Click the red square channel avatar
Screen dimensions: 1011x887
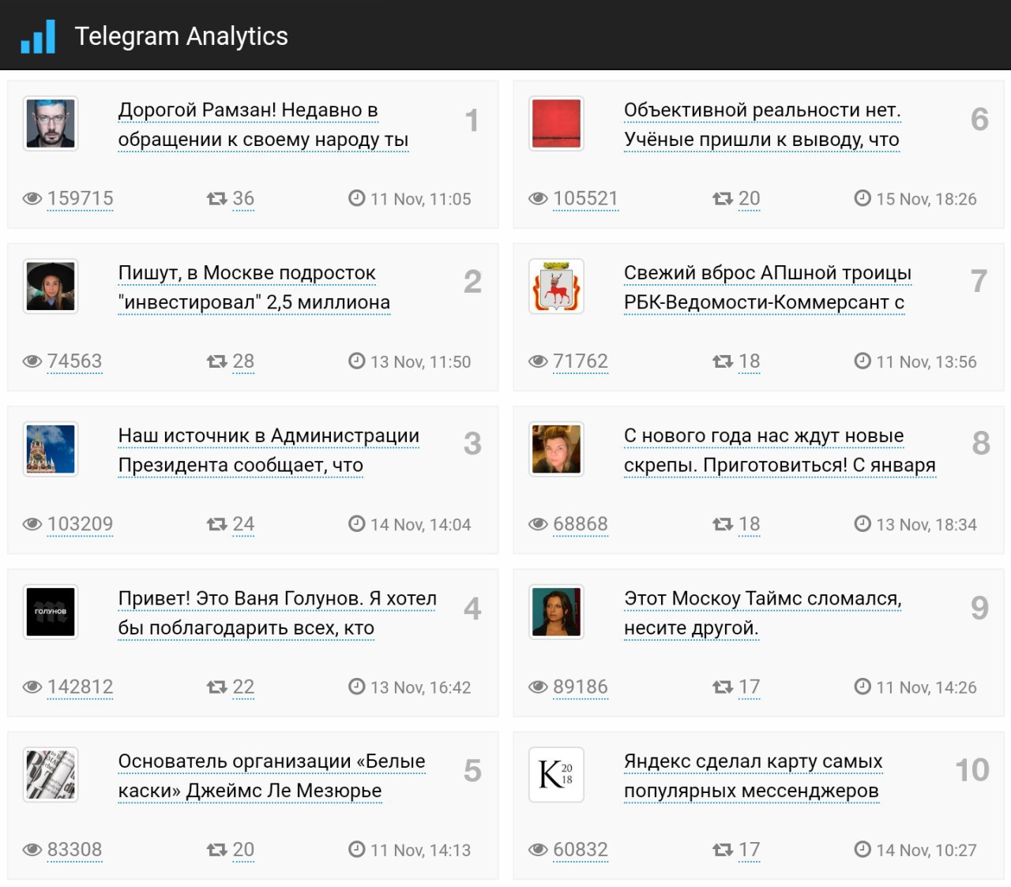(556, 123)
